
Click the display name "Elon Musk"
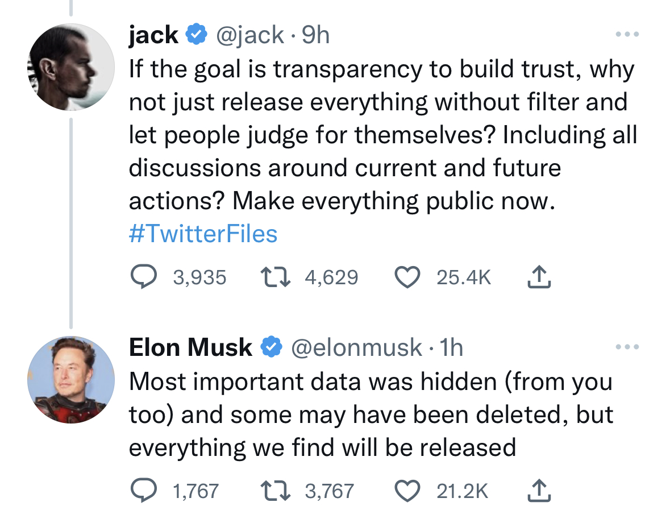click(x=190, y=348)
